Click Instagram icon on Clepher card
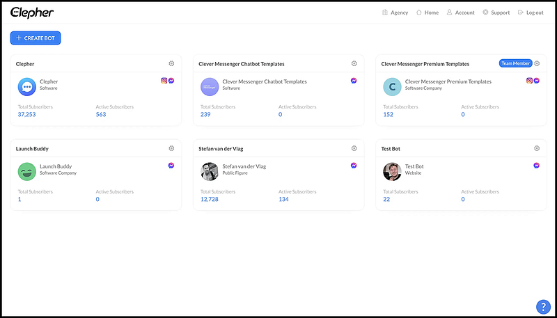The height and width of the screenshot is (318, 557). tap(164, 81)
